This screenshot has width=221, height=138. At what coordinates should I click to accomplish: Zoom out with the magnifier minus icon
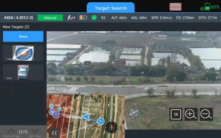206,114
